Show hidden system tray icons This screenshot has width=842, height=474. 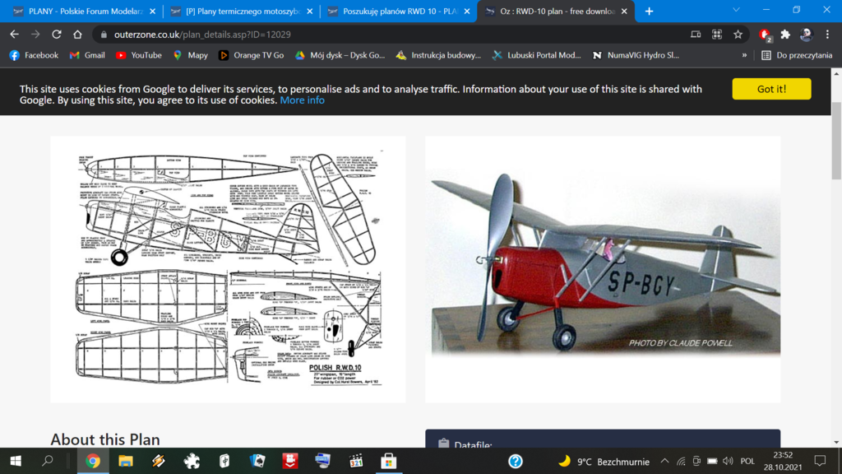(664, 461)
